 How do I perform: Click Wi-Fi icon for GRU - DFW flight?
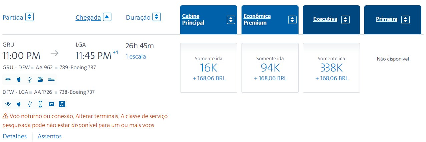[8, 79]
